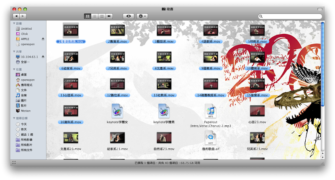The image size is (335, 180).
Task: Select the Papercut MP3 file icon
Action: (211, 111)
